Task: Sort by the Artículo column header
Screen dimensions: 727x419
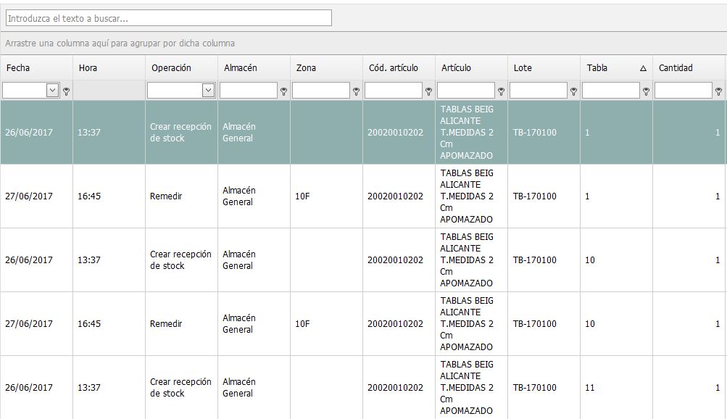Action: 472,67
